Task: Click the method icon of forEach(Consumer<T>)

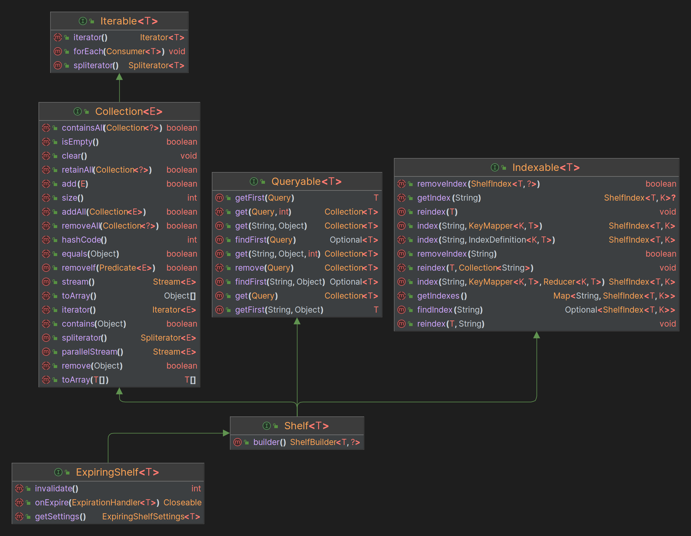Action: [57, 51]
